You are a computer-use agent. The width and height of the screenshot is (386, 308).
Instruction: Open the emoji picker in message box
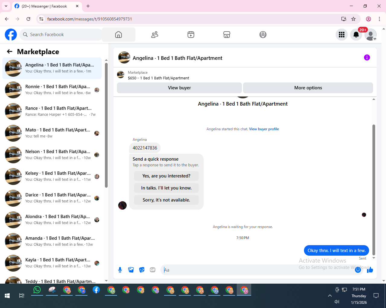point(358,270)
